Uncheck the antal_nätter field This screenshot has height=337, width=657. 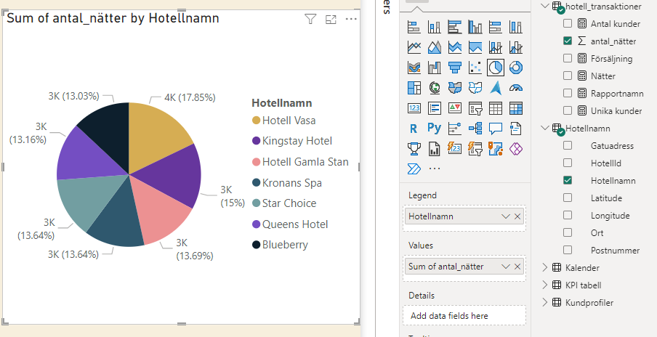(568, 41)
